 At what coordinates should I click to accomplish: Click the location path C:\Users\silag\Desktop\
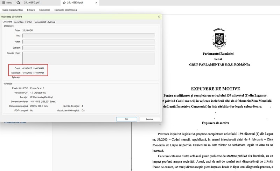point(42,97)
